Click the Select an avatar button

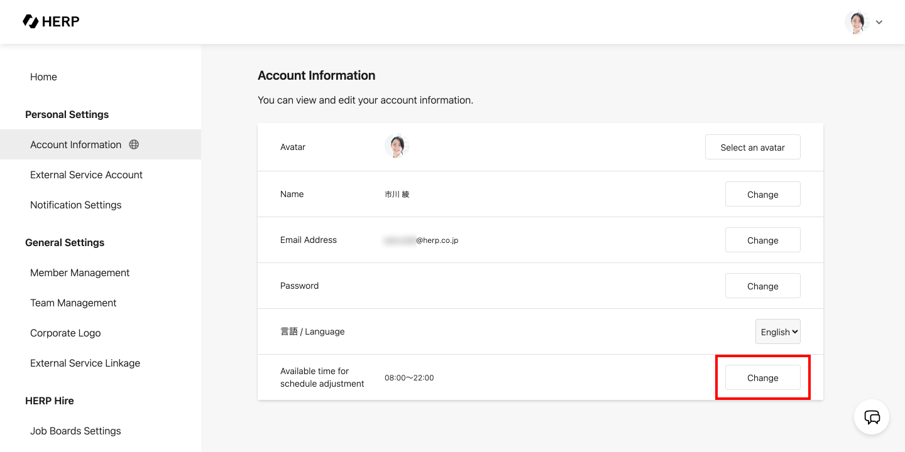[x=752, y=147]
